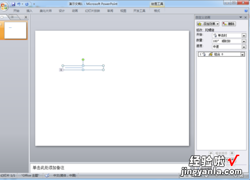Click 幻灯片 1/1 slide counter
The height and width of the screenshot is (180, 250).
7,176
